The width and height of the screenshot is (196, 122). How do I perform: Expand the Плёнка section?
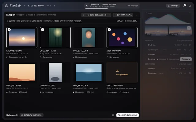tap(146, 54)
